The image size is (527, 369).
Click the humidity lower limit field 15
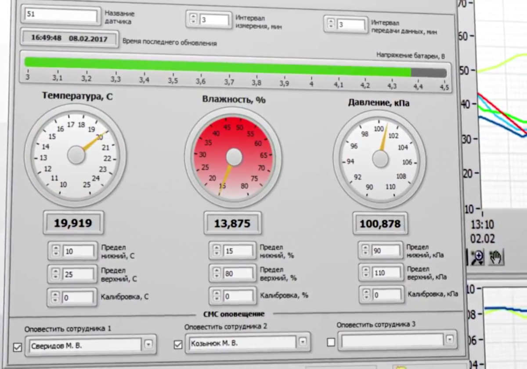(238, 251)
